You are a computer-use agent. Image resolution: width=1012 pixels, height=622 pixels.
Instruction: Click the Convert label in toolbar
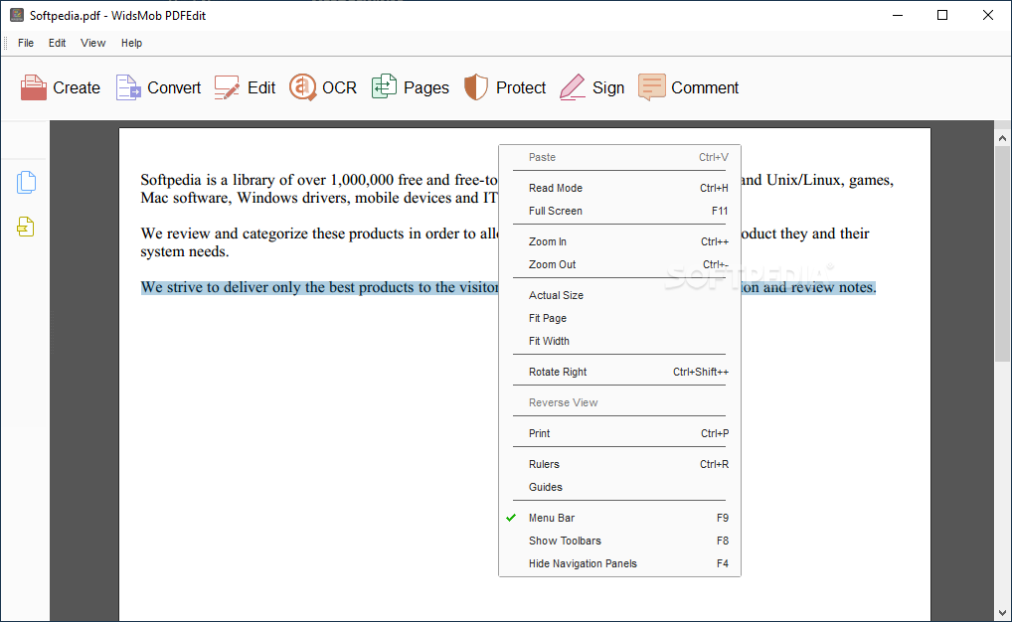point(174,87)
